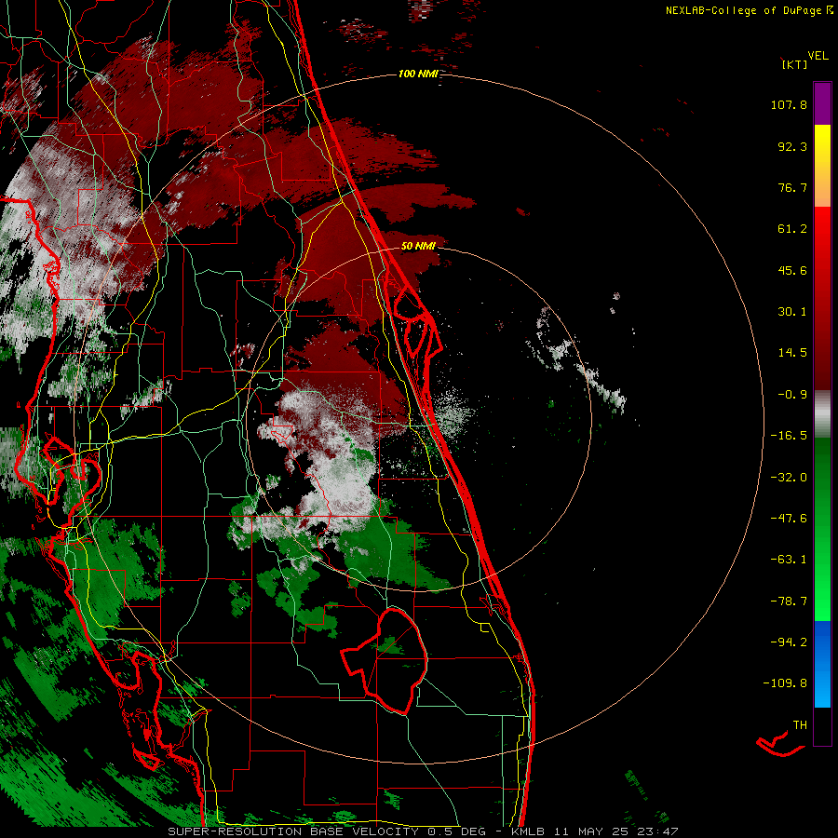The height and width of the screenshot is (838, 838).
Task: Click the -47.6 scale value
Action: coord(789,519)
